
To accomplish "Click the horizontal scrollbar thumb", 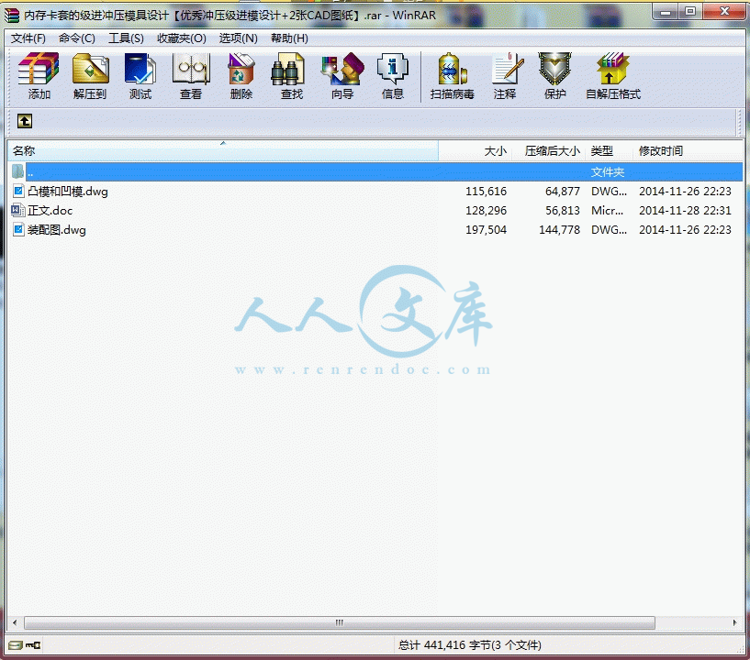I will click(340, 622).
